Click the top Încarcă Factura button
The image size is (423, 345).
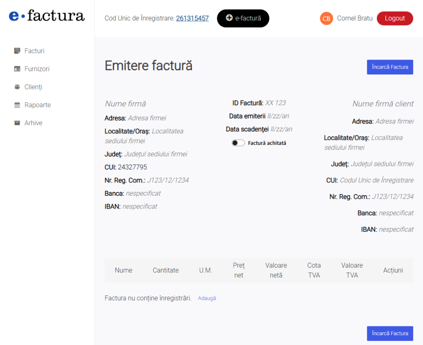click(x=390, y=67)
